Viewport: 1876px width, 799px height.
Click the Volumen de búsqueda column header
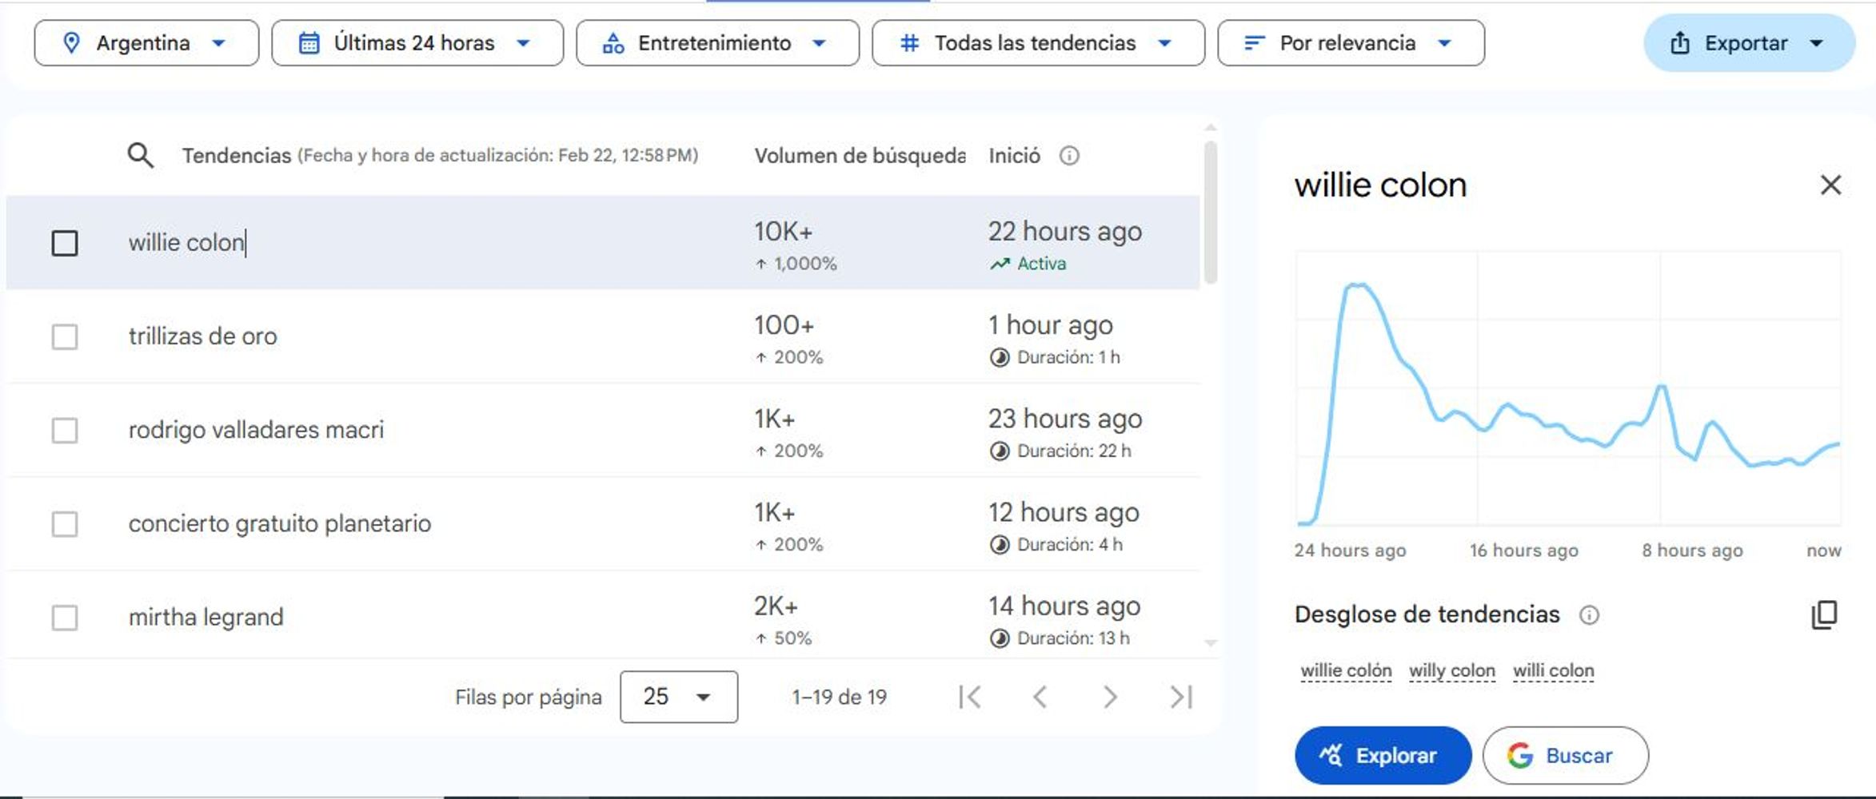860,156
